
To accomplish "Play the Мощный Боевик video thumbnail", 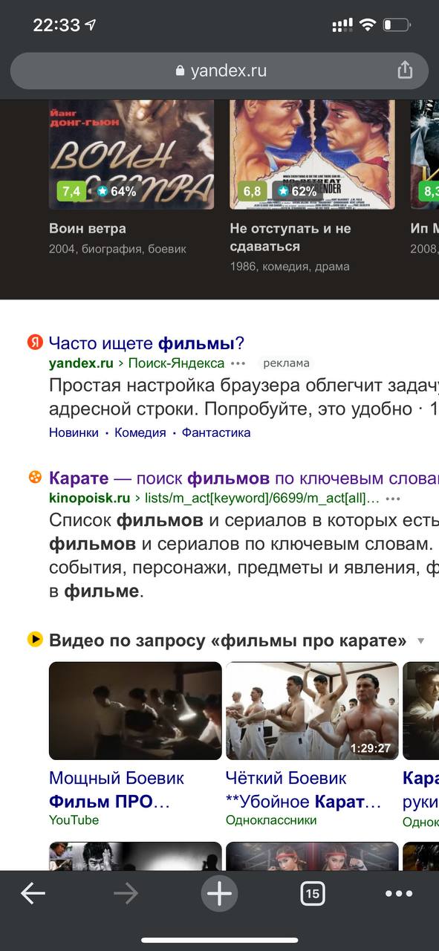I will tap(135, 710).
